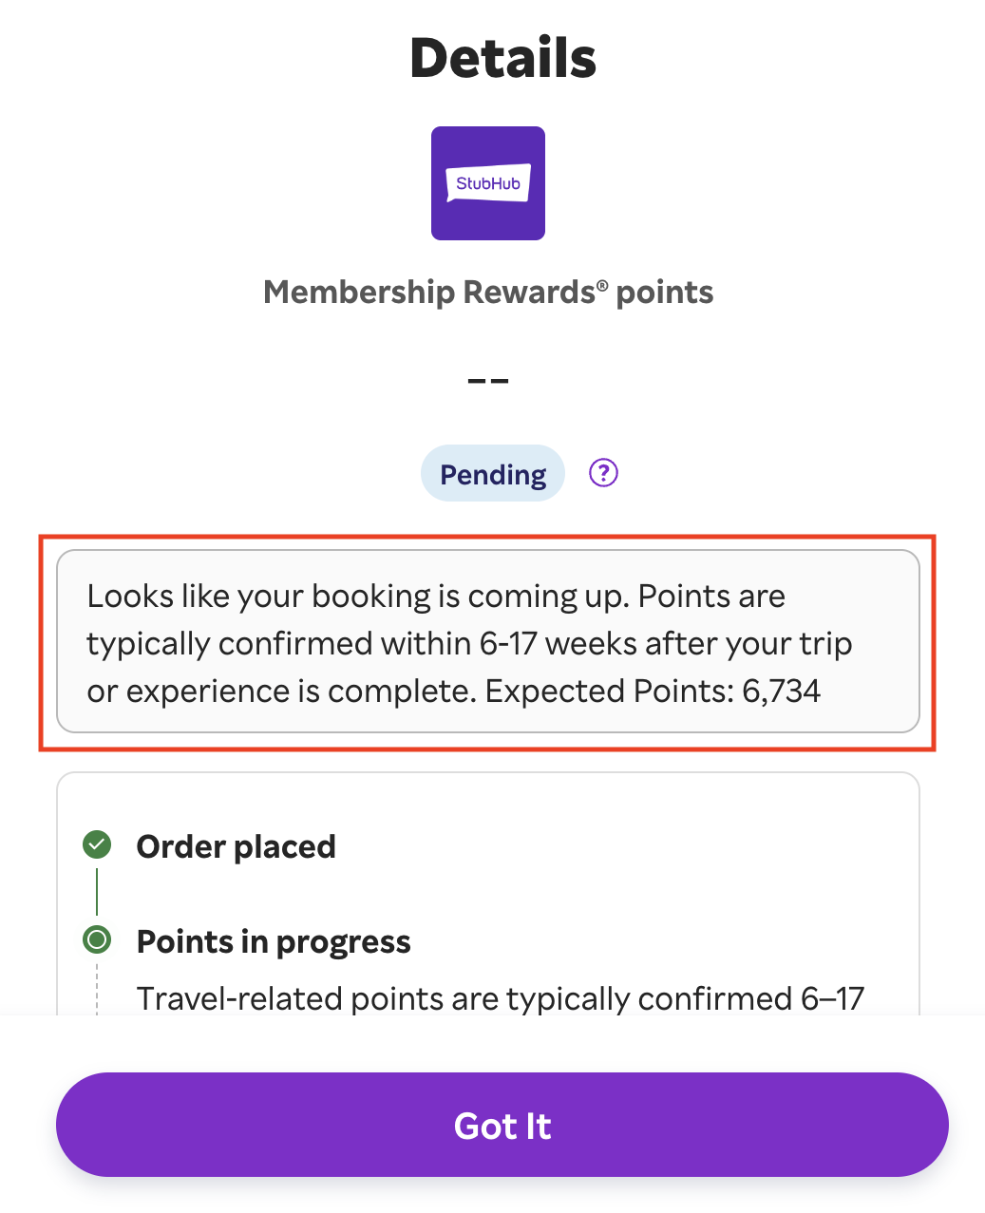This screenshot has width=985, height=1213.
Task: Click the white StubHub speech bubble in logo
Action: [x=488, y=183]
